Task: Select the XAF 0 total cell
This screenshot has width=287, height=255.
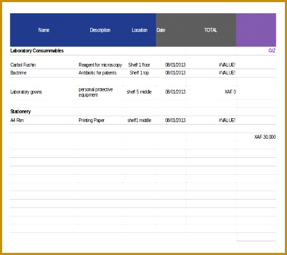Action: tap(230, 92)
